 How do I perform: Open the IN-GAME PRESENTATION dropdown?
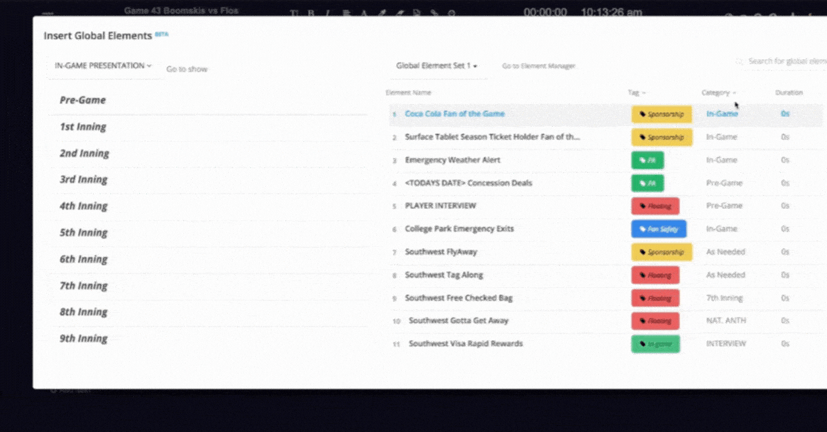pos(103,66)
